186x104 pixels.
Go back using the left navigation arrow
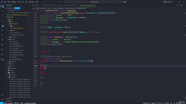click(60, 2)
